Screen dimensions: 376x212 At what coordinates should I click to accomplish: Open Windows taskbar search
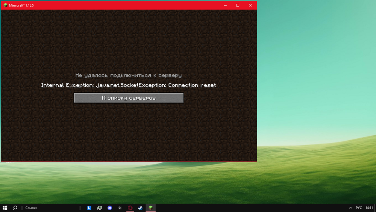click(x=15, y=207)
